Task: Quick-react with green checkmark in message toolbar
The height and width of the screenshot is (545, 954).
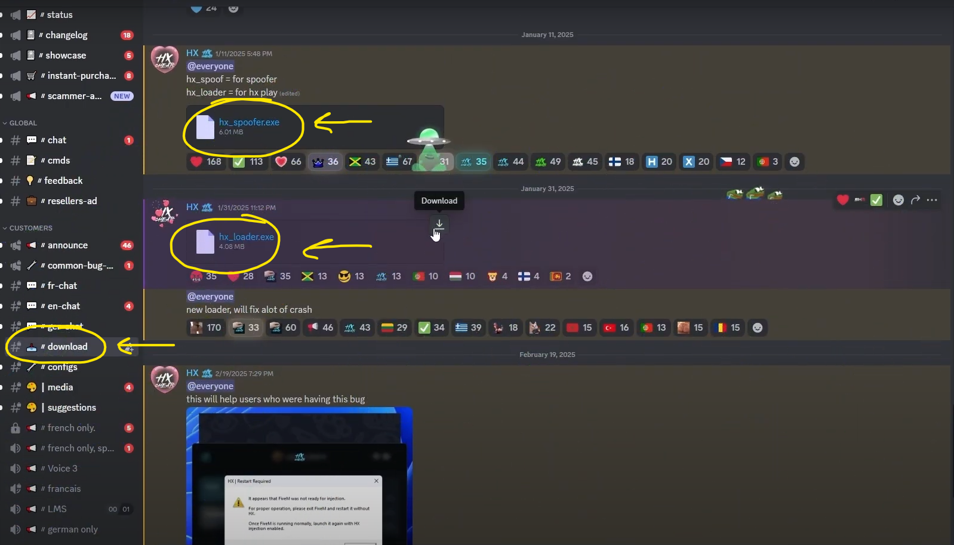Action: [876, 200]
